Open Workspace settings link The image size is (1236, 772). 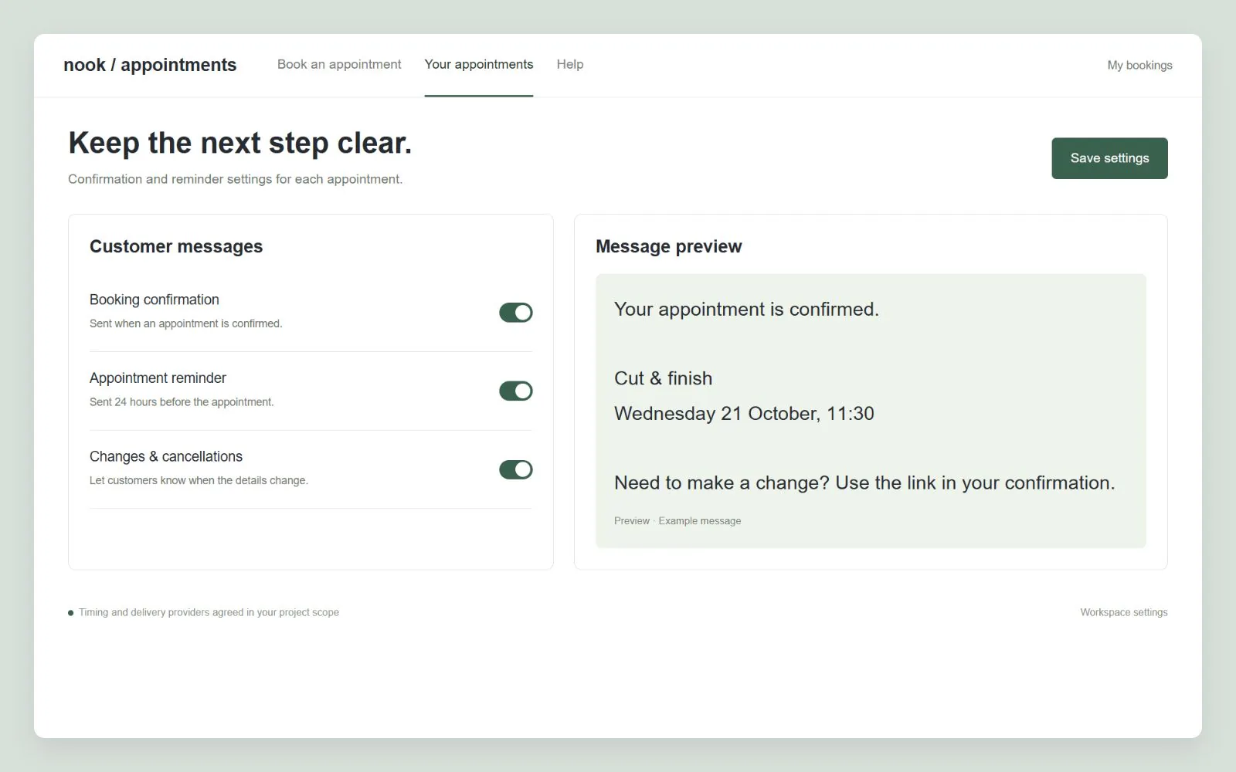click(x=1124, y=612)
